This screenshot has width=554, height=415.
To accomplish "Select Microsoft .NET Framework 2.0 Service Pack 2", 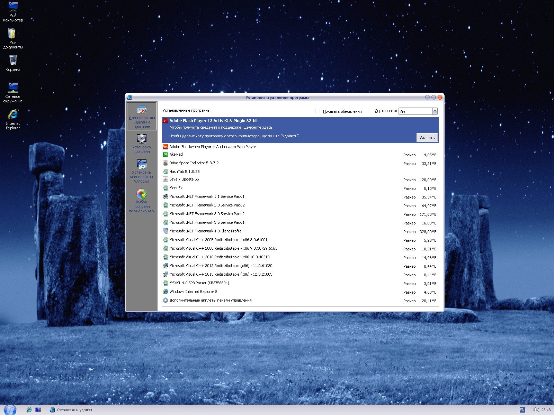I will click(x=300, y=205).
